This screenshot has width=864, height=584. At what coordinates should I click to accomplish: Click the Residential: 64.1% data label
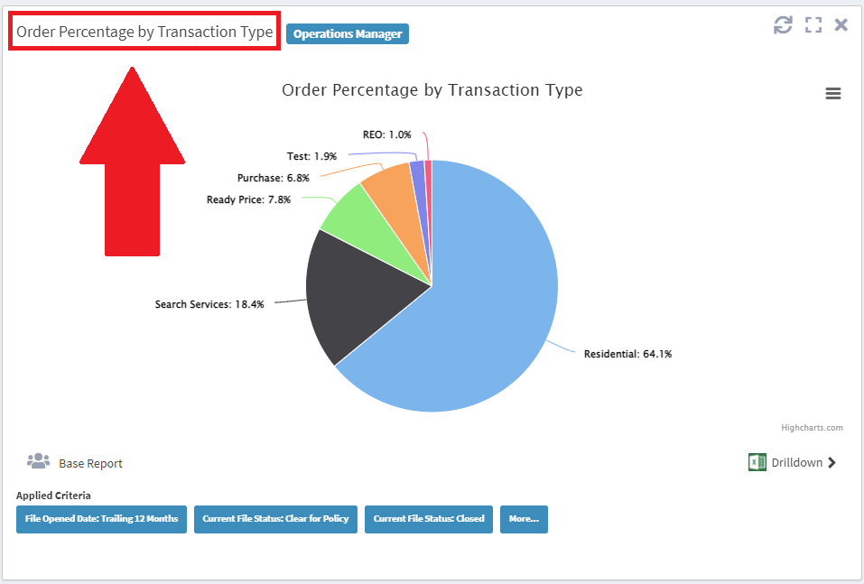click(x=627, y=354)
